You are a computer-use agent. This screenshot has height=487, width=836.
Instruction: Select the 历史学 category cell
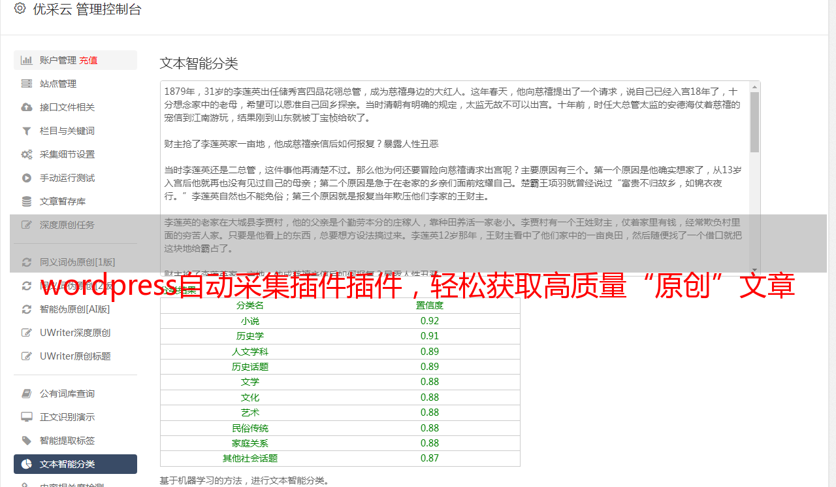click(x=250, y=336)
